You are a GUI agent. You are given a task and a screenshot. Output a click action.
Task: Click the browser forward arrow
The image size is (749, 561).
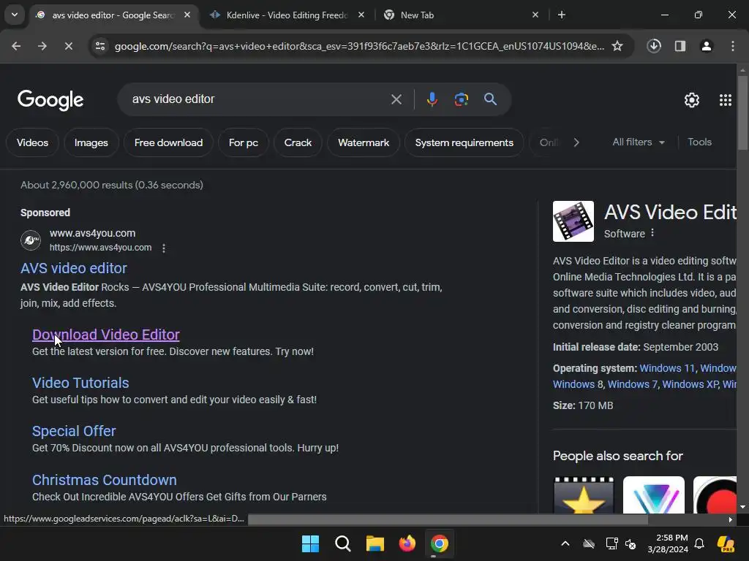42,46
